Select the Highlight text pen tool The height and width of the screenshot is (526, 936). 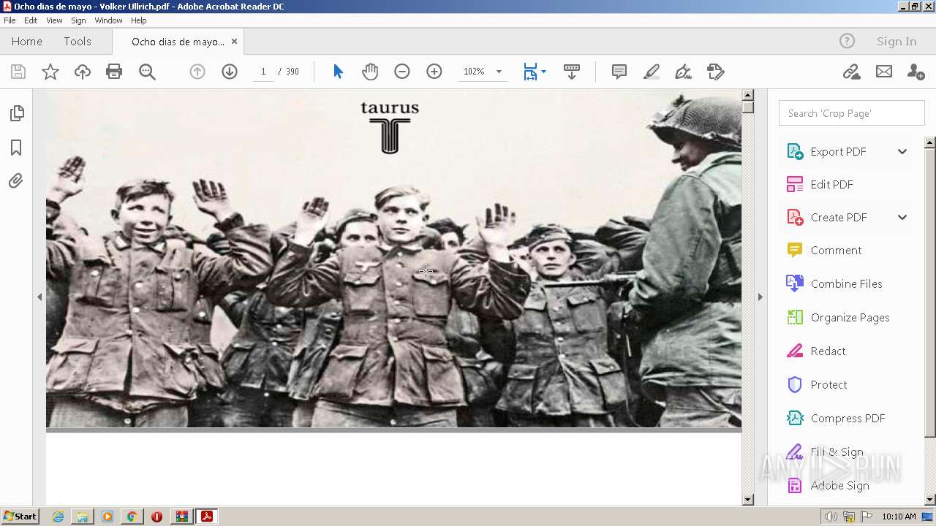click(652, 72)
